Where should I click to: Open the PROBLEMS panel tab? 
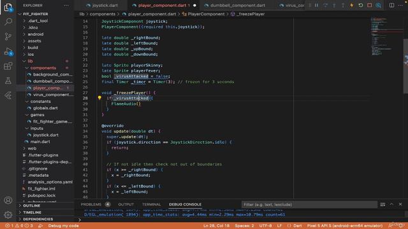(x=91, y=205)
